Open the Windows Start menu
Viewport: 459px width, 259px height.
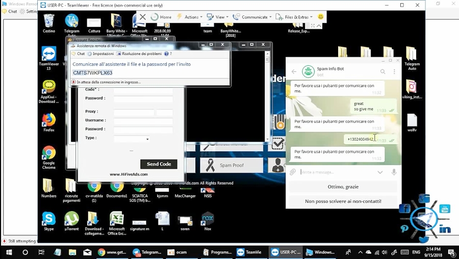(x=9, y=252)
